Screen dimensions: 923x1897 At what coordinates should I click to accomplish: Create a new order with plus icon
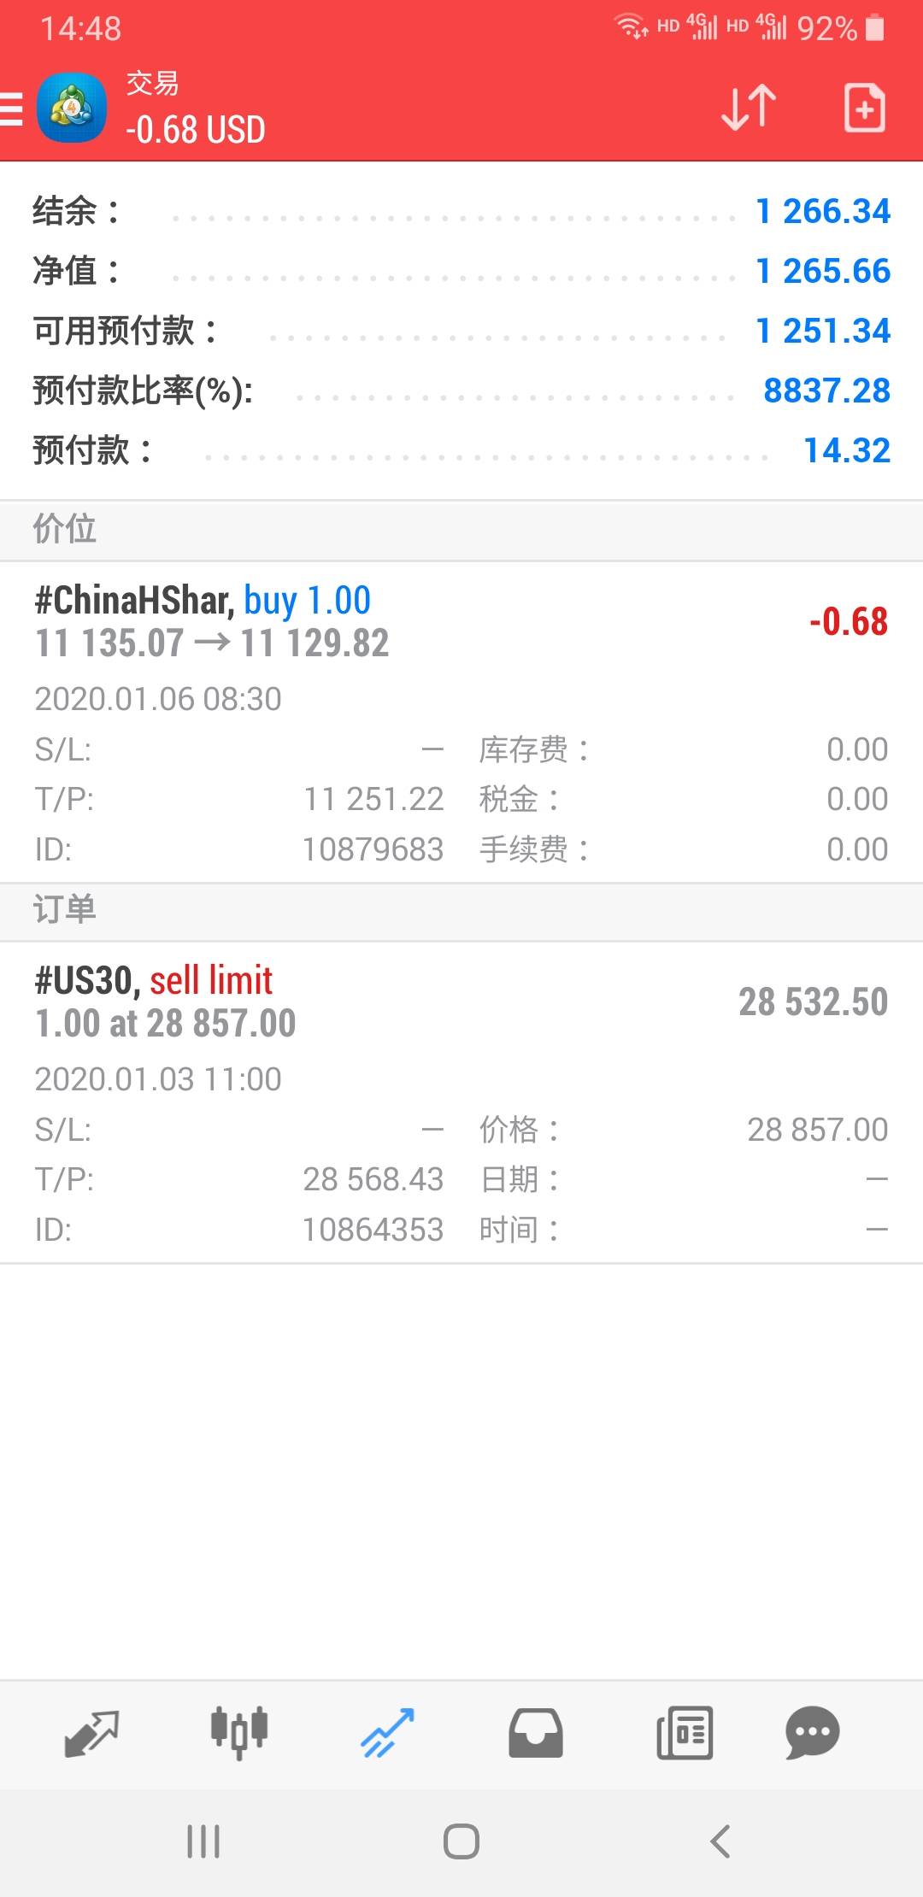click(864, 108)
